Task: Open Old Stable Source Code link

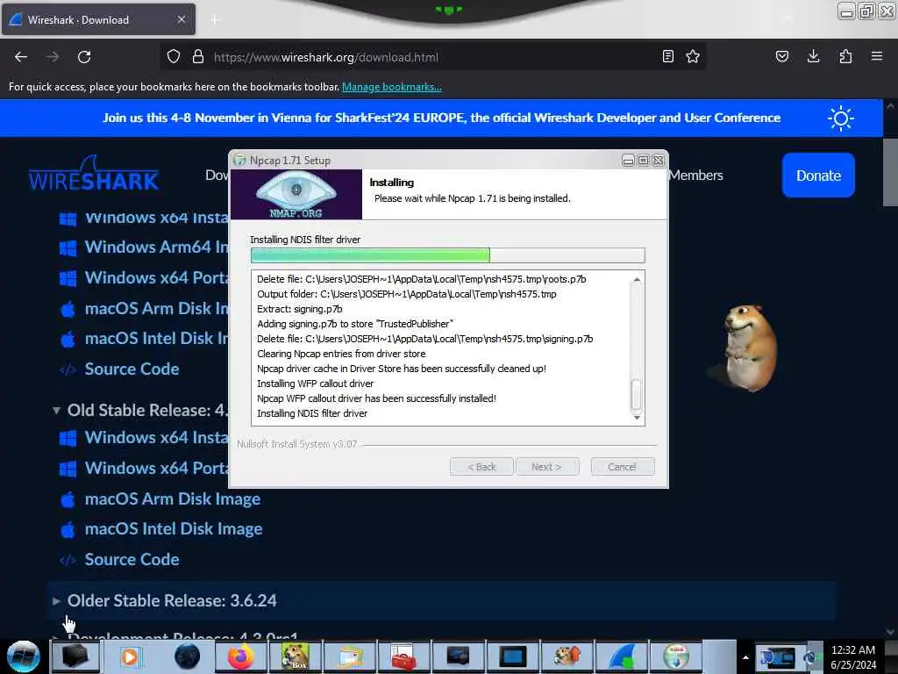Action: click(x=132, y=559)
